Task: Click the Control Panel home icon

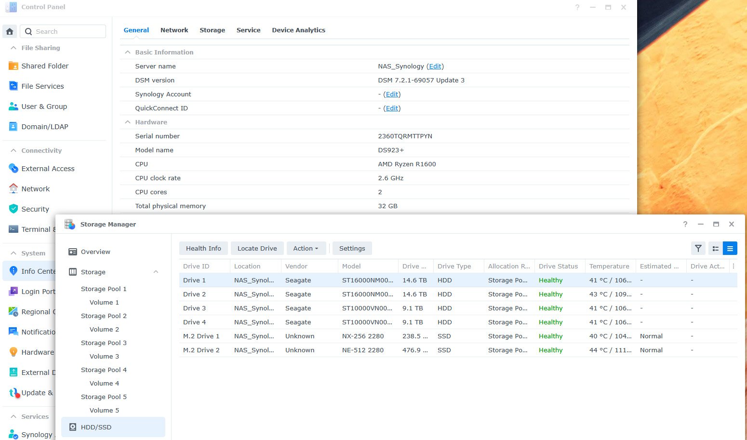Action: [x=10, y=32]
